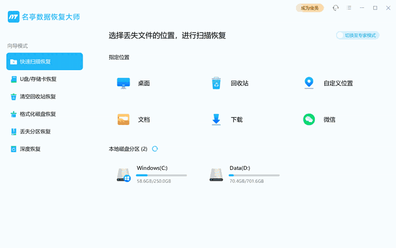Refresh the 本地磁盘分区 list

tap(155, 149)
